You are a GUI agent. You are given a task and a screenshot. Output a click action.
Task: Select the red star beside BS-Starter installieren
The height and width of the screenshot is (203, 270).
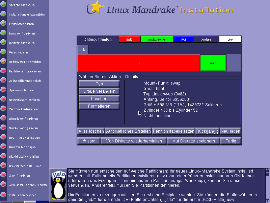coord(3,165)
